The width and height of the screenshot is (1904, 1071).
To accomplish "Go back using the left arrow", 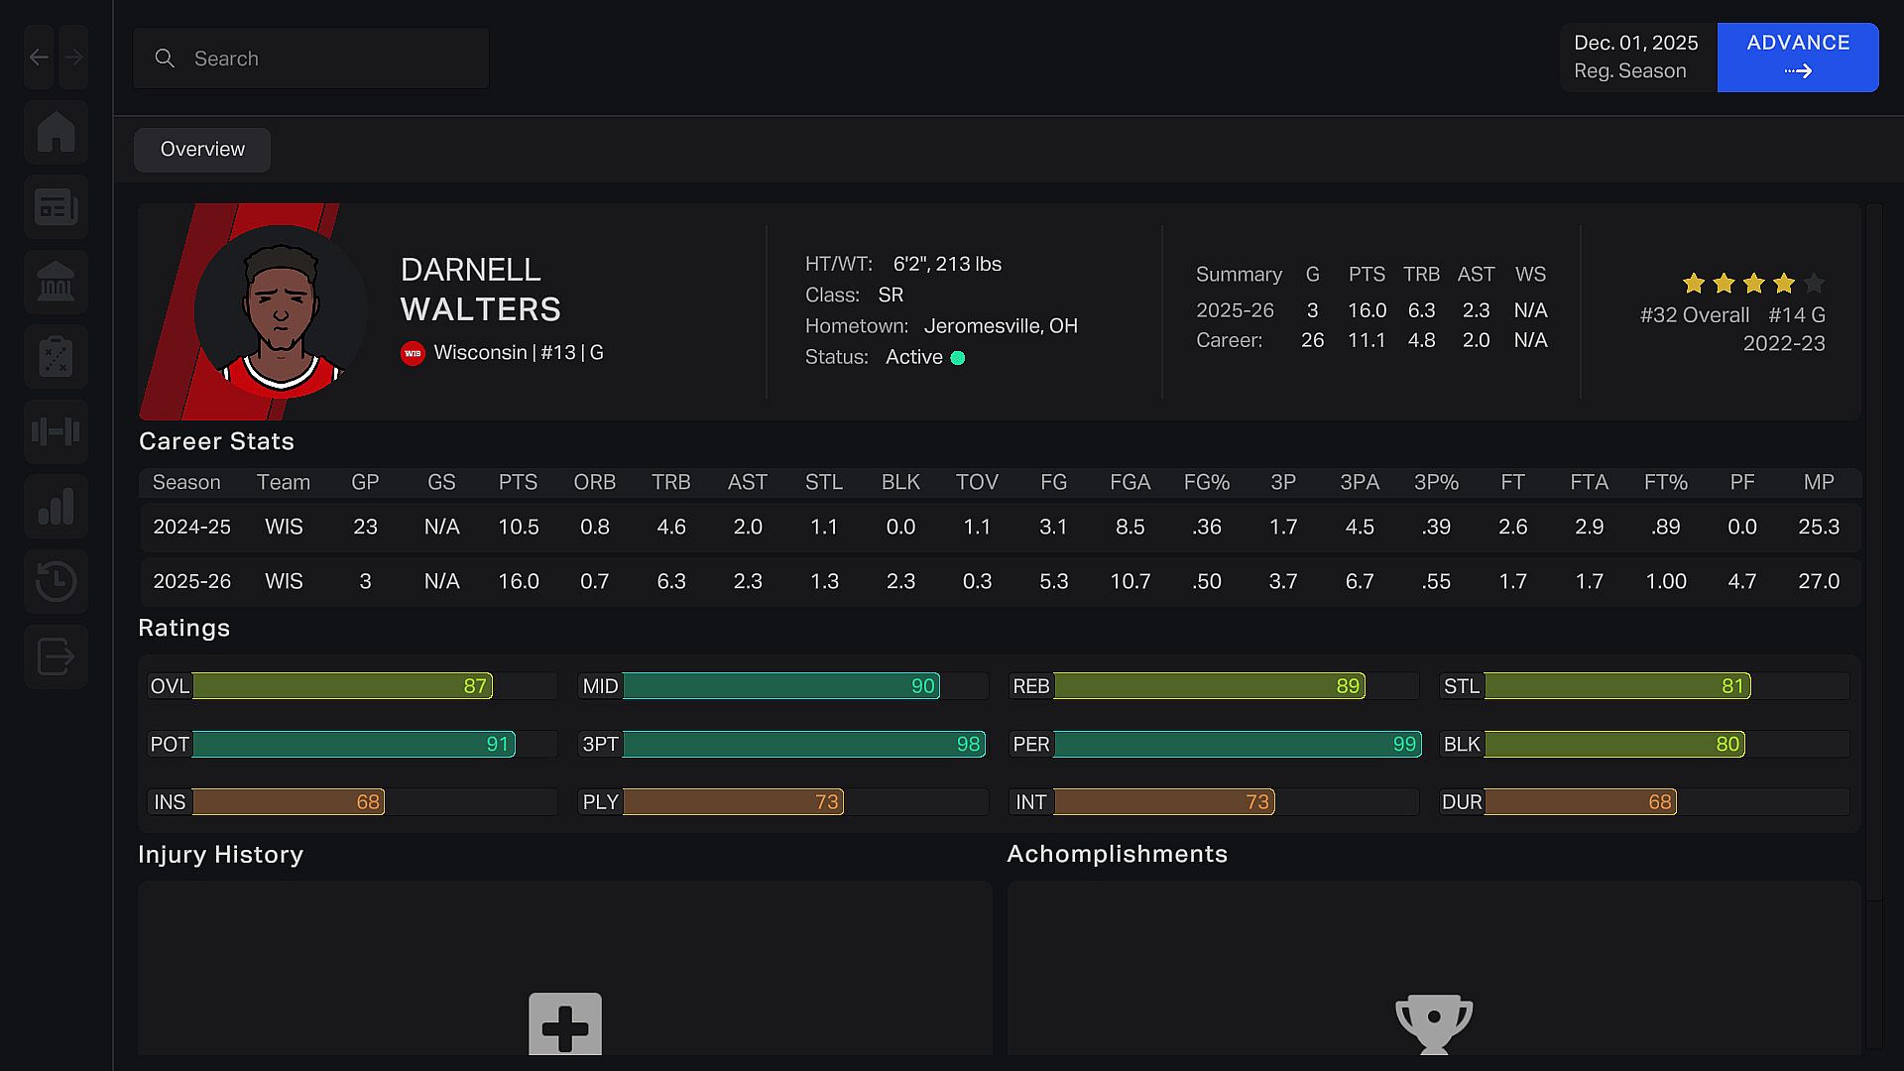I will (x=40, y=58).
